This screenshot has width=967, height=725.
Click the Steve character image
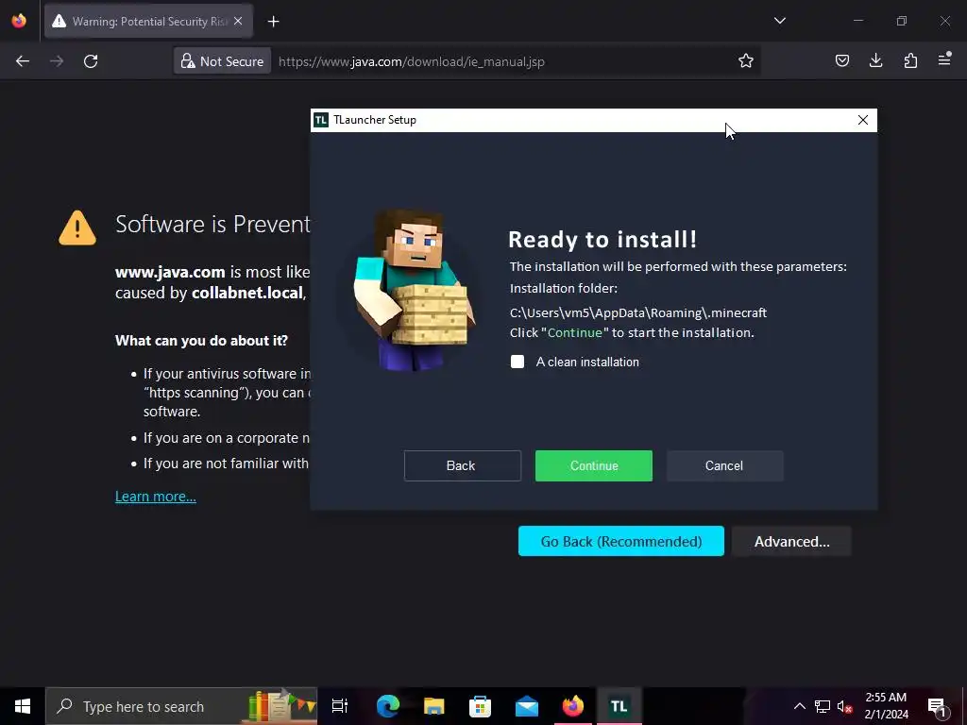click(x=414, y=290)
